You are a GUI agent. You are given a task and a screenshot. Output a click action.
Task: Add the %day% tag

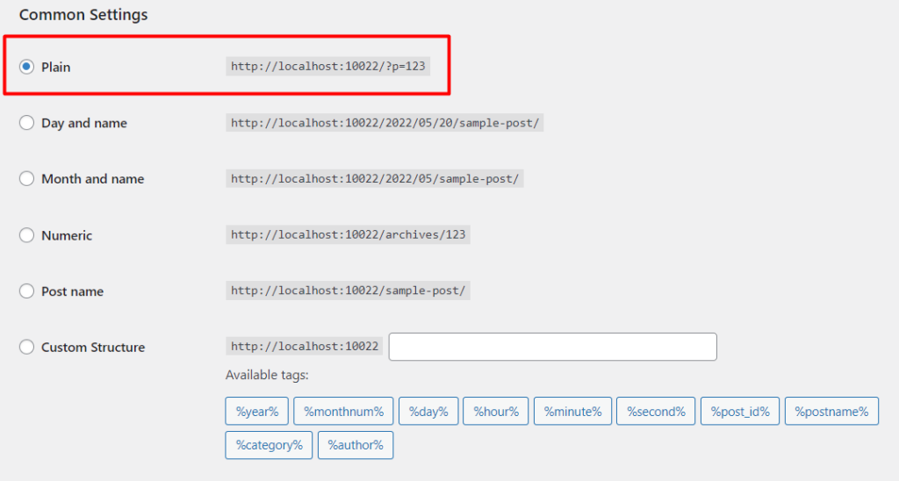click(428, 411)
